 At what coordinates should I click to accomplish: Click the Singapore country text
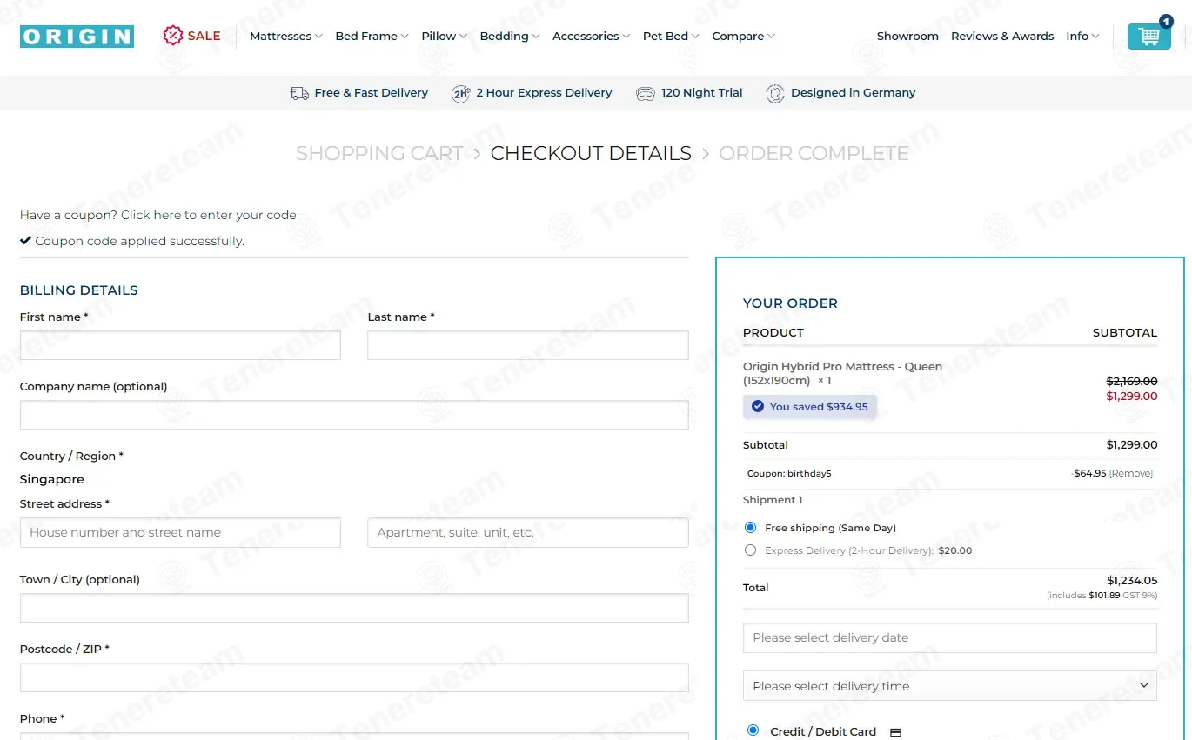(x=52, y=479)
